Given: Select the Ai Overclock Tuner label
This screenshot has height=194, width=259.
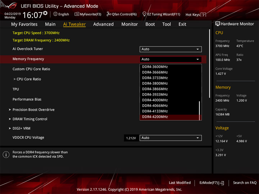Looking at the screenshot, I should (28, 49).
